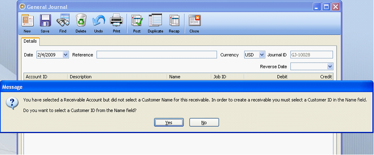Open the Date dropdown calendar
The height and width of the screenshot is (155, 374).
[x=66, y=55]
